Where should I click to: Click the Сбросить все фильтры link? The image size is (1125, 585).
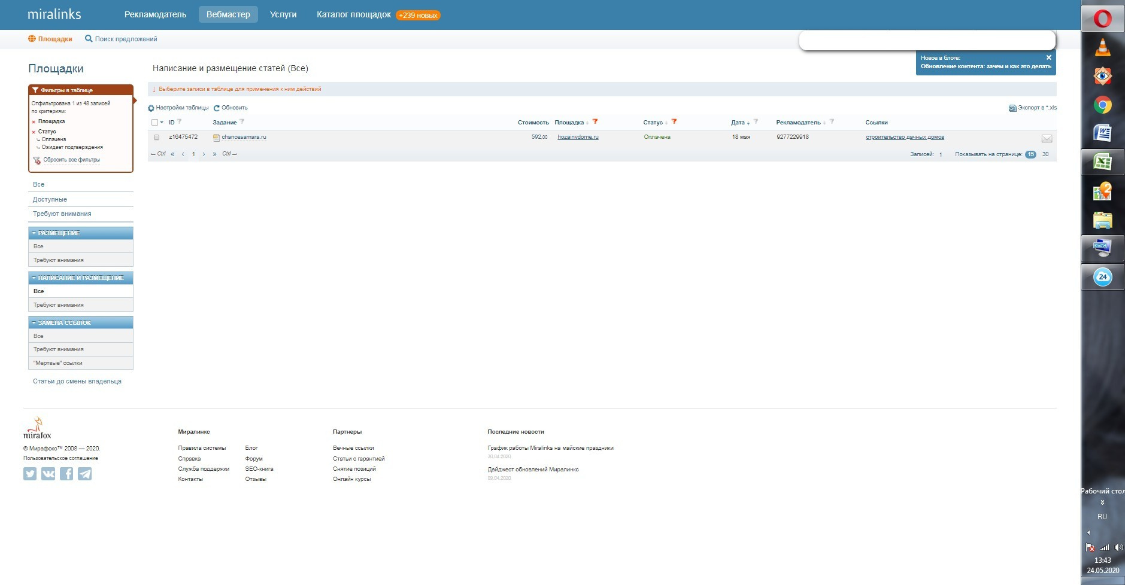pyautogui.click(x=72, y=160)
